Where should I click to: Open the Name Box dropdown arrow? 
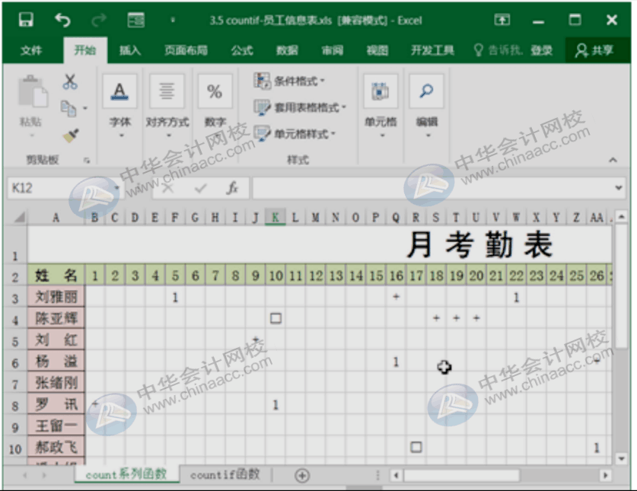click(x=116, y=188)
